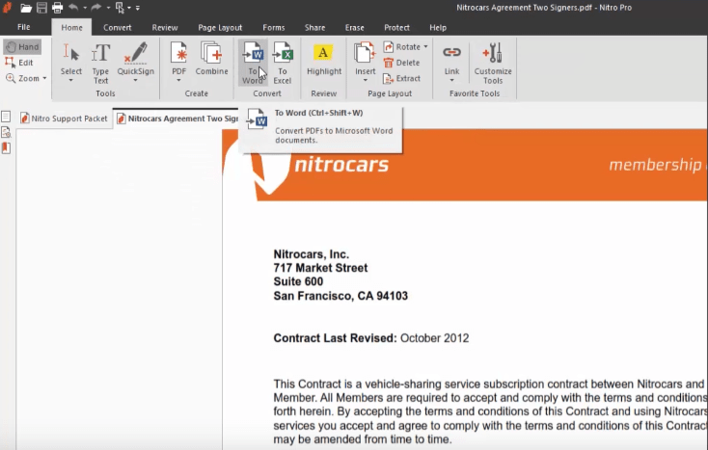The width and height of the screenshot is (708, 450).
Task: Choose the Select tool
Action: coord(71,58)
